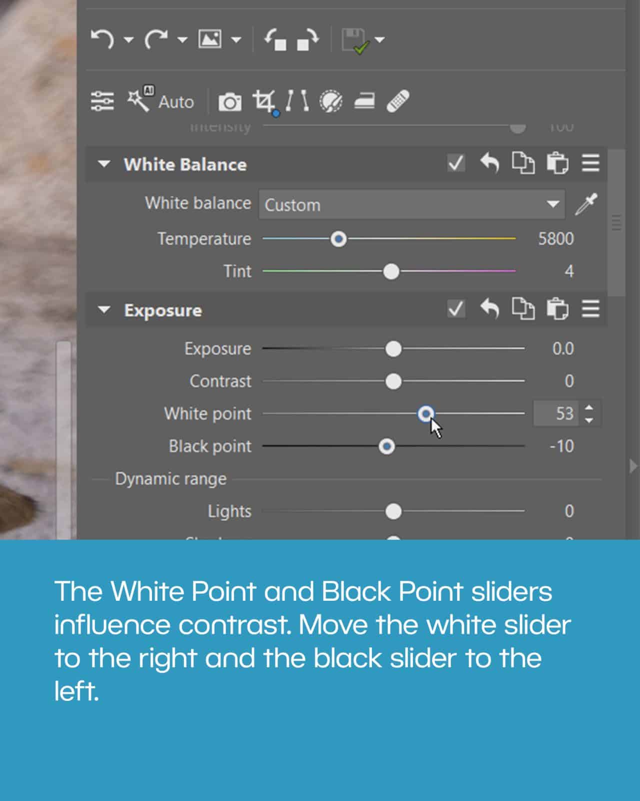Image resolution: width=640 pixels, height=801 pixels.
Task: Increase White point with up stepper
Action: [x=589, y=408]
